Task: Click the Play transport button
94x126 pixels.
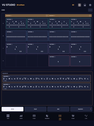Action: (x=35, y=109)
